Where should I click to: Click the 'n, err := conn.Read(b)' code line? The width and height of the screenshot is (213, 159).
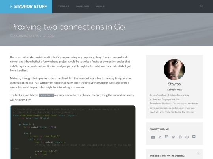pyautogui.click(x=45, y=136)
